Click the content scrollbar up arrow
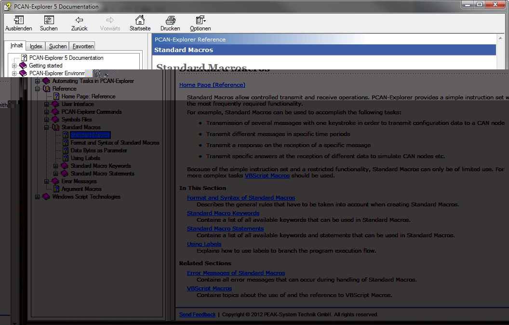This screenshot has width=509, height=325. (x=500, y=38)
